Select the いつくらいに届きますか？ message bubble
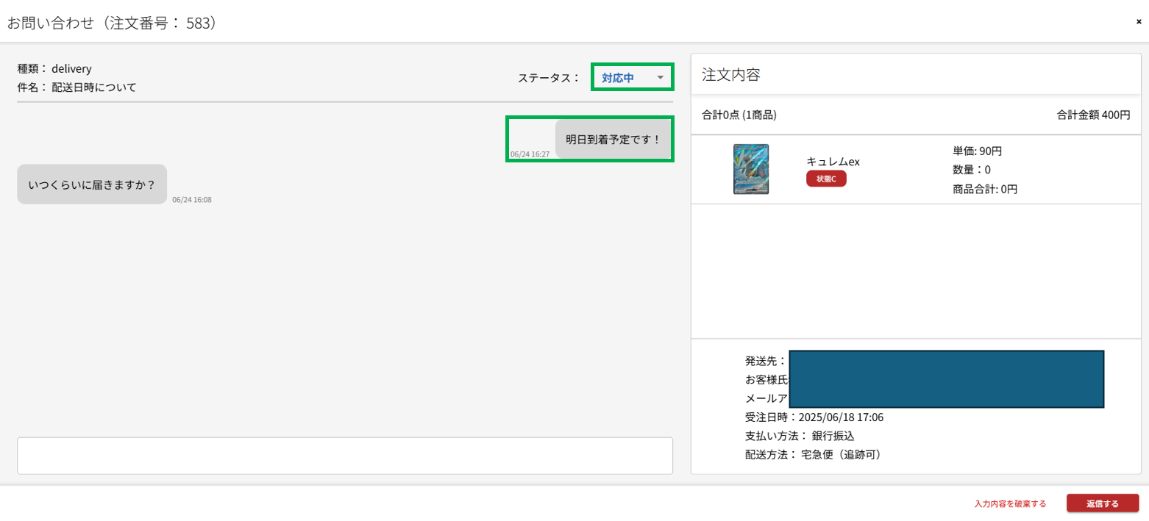1149x521 pixels. [x=92, y=184]
